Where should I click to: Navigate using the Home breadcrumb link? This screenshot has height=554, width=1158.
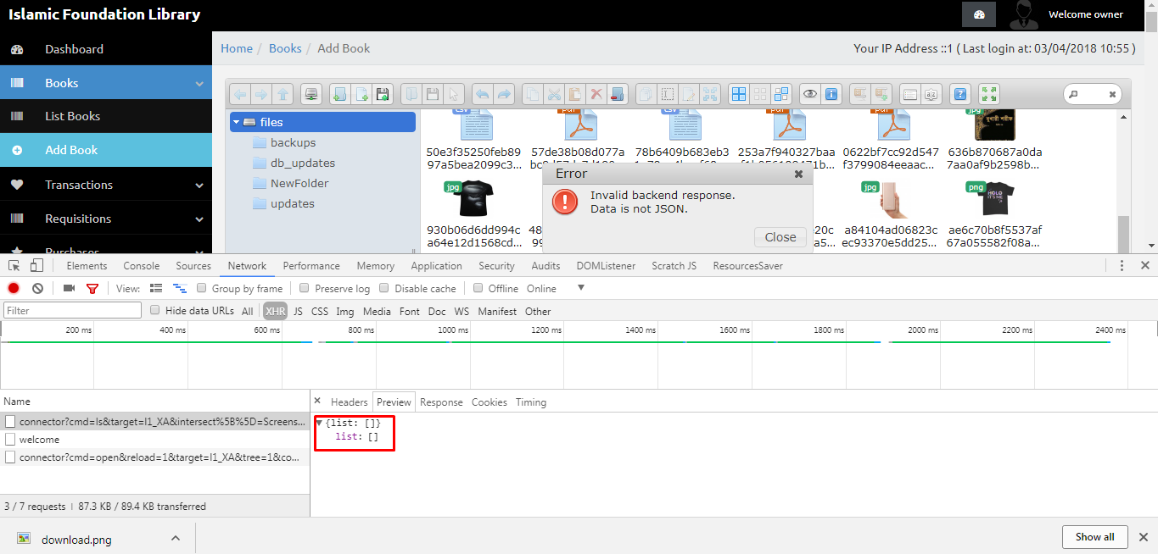[x=237, y=48]
